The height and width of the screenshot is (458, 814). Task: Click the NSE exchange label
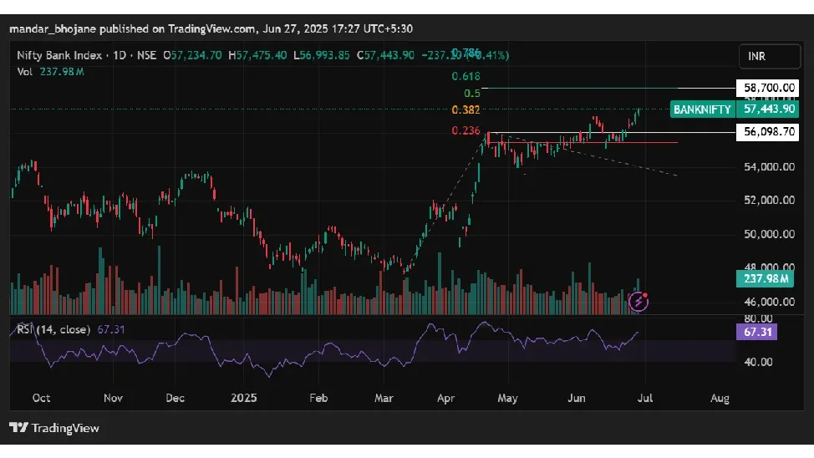[x=146, y=55]
